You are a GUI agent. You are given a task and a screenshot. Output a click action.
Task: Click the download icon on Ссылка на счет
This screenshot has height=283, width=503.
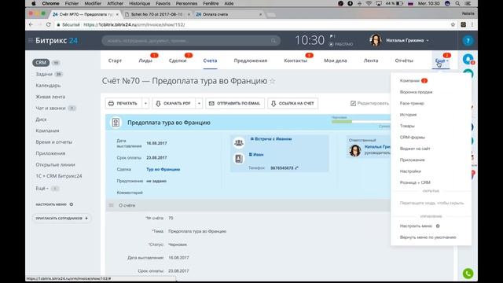[x=274, y=103]
